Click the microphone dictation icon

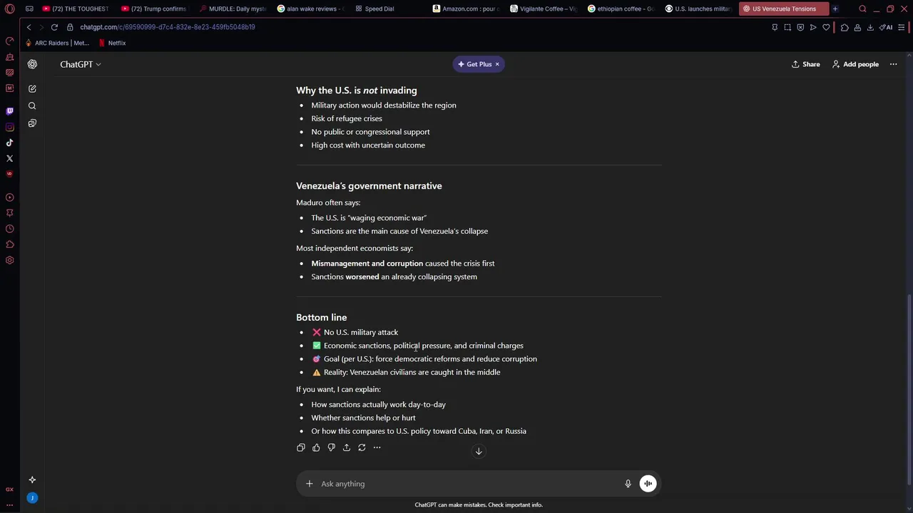[x=628, y=484]
